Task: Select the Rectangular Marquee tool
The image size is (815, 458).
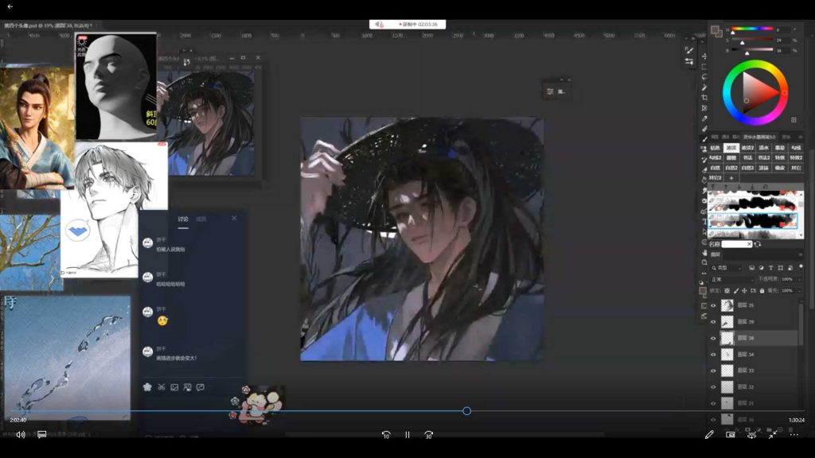Action: point(704,67)
